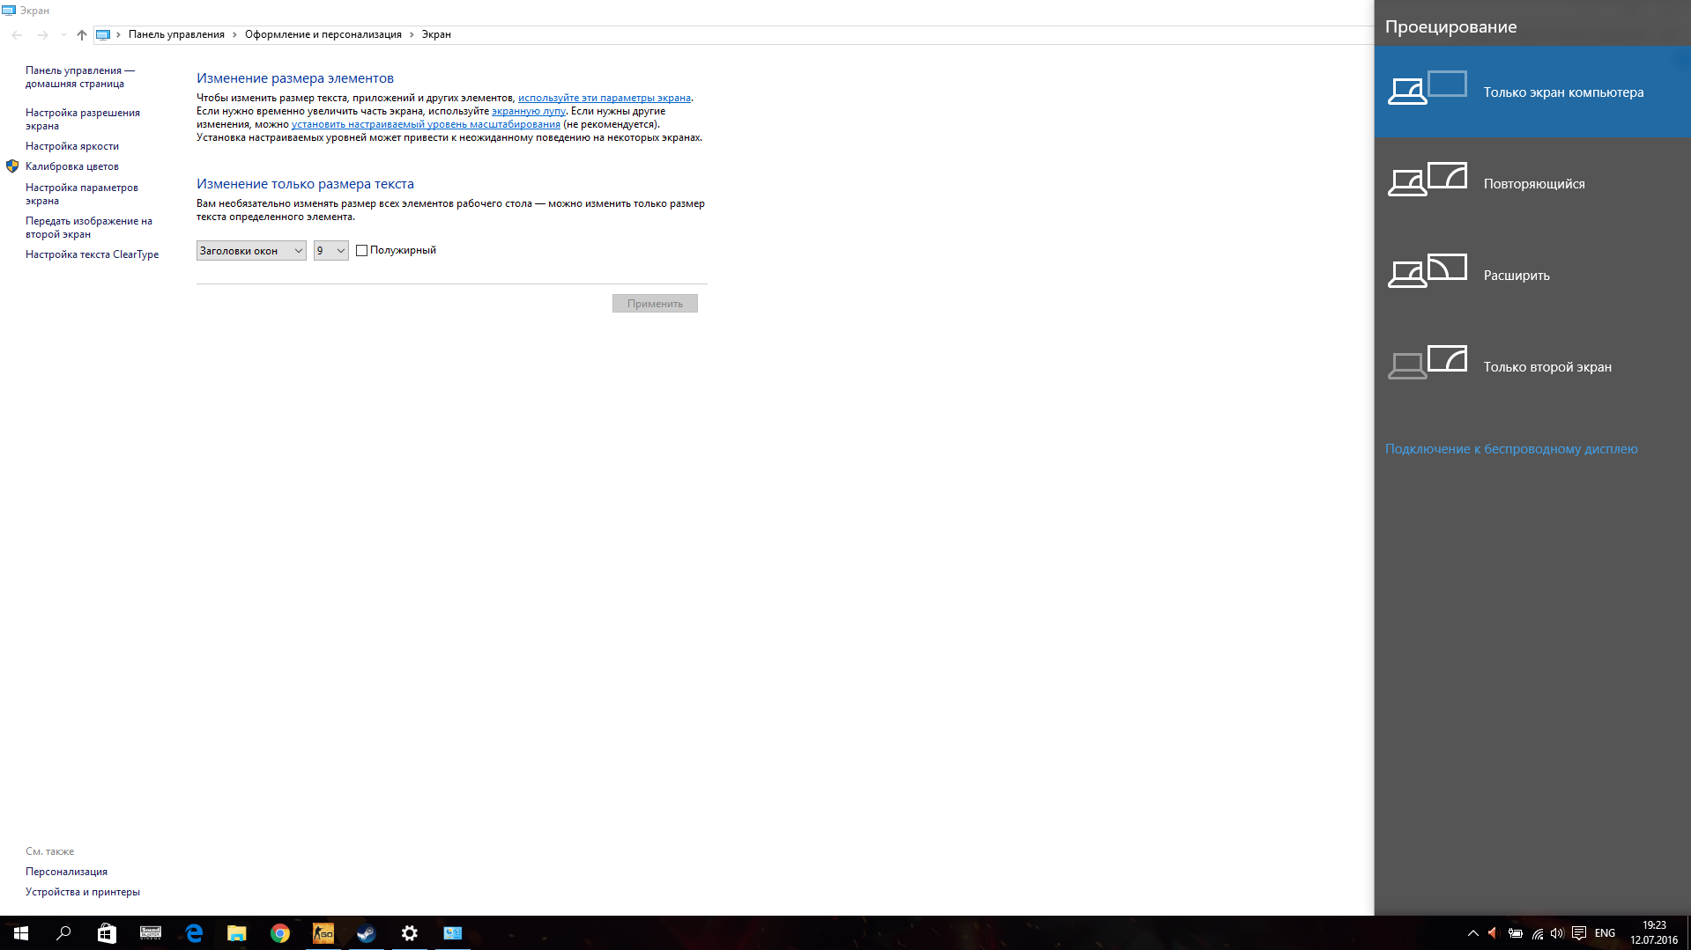
Task: Open the Windows Start menu
Action: [x=21, y=933]
